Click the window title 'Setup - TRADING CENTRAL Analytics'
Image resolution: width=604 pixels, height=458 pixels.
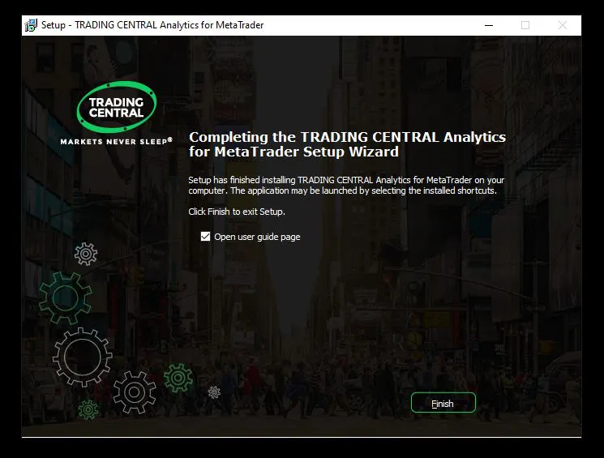(152, 25)
